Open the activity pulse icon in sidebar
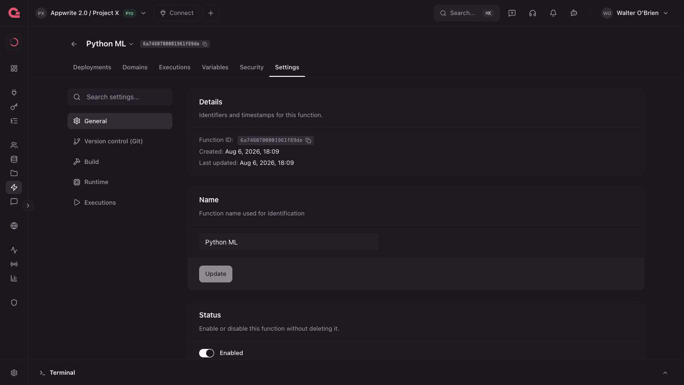Image resolution: width=684 pixels, height=385 pixels. [14, 250]
